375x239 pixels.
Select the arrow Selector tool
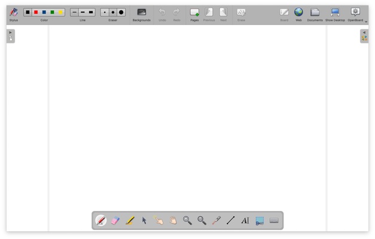[144, 220]
